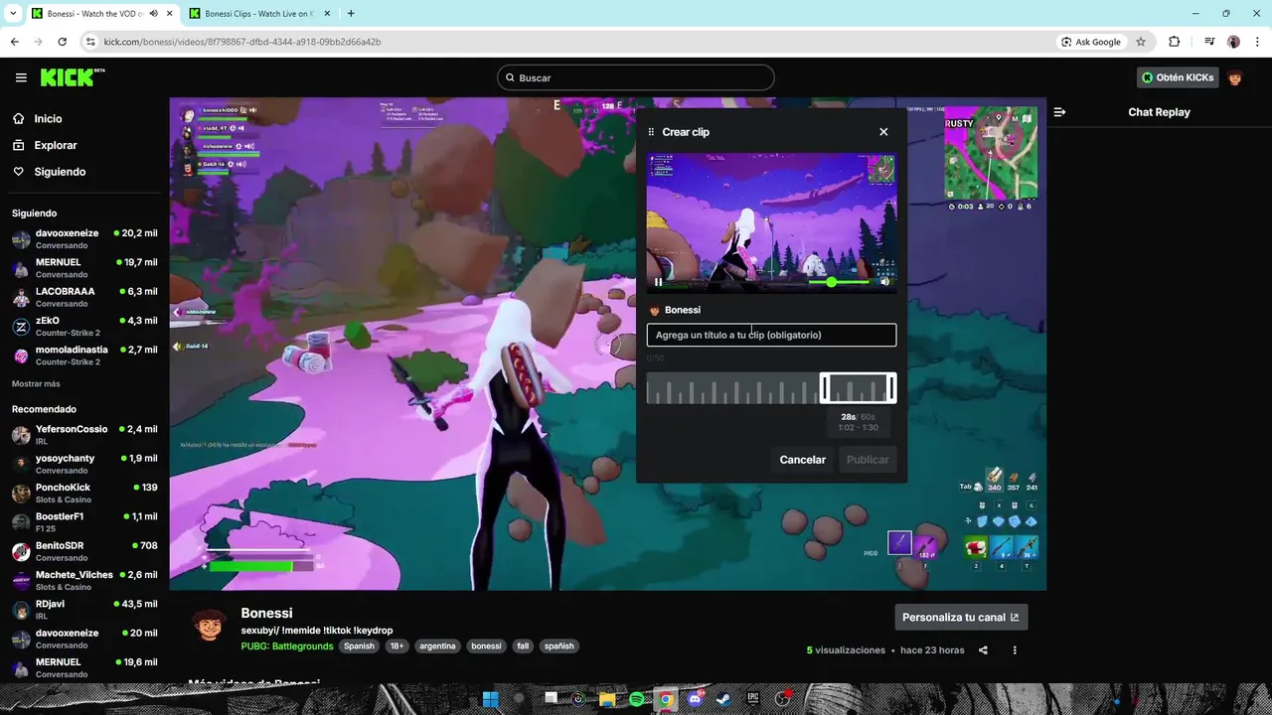
Task: Open zEkO channel in Siguiendo
Action: pos(84,327)
